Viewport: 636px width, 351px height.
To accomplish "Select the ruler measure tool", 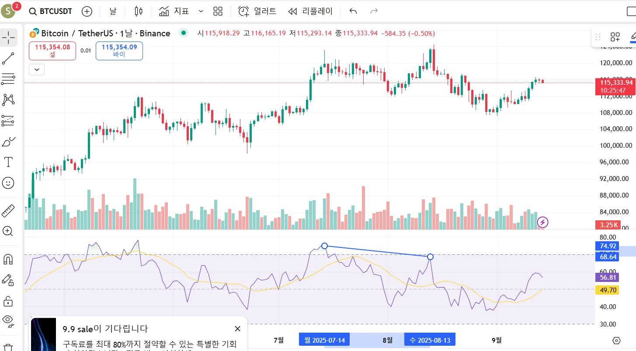I will 8,211.
